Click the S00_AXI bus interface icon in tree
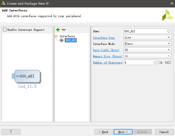This screenshot has width=175, height=136. [x=62, y=40]
